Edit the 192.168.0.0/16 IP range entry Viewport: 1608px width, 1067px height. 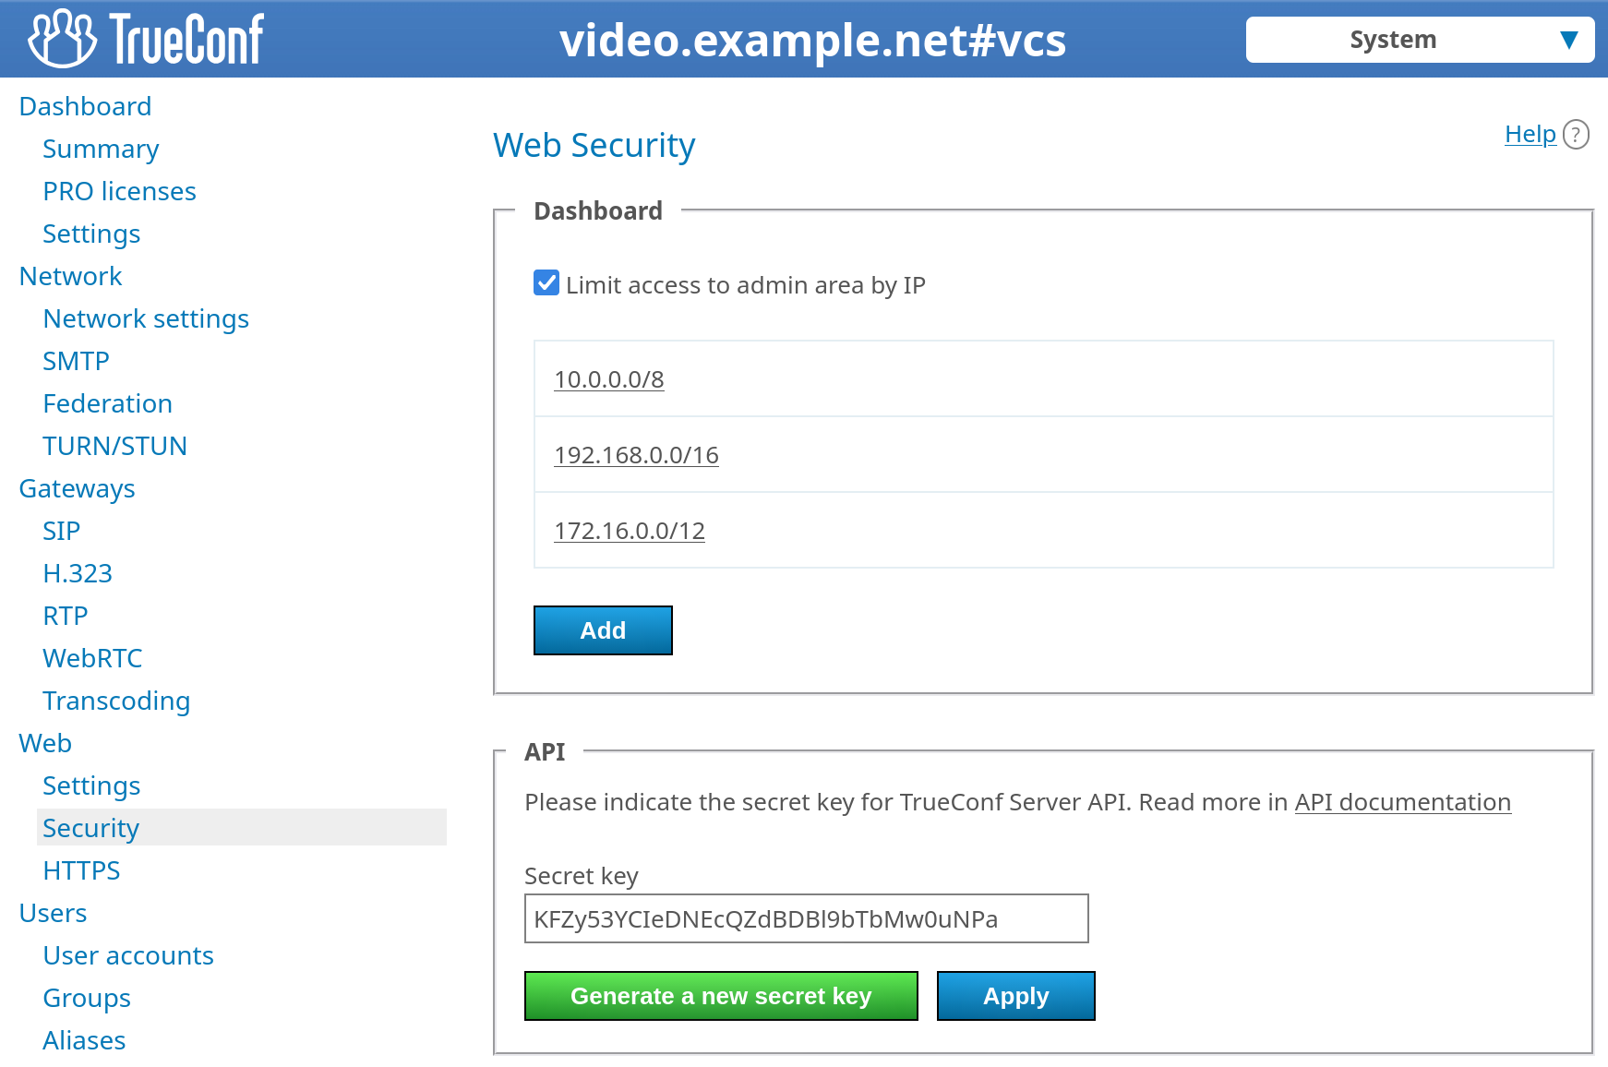[636, 455]
